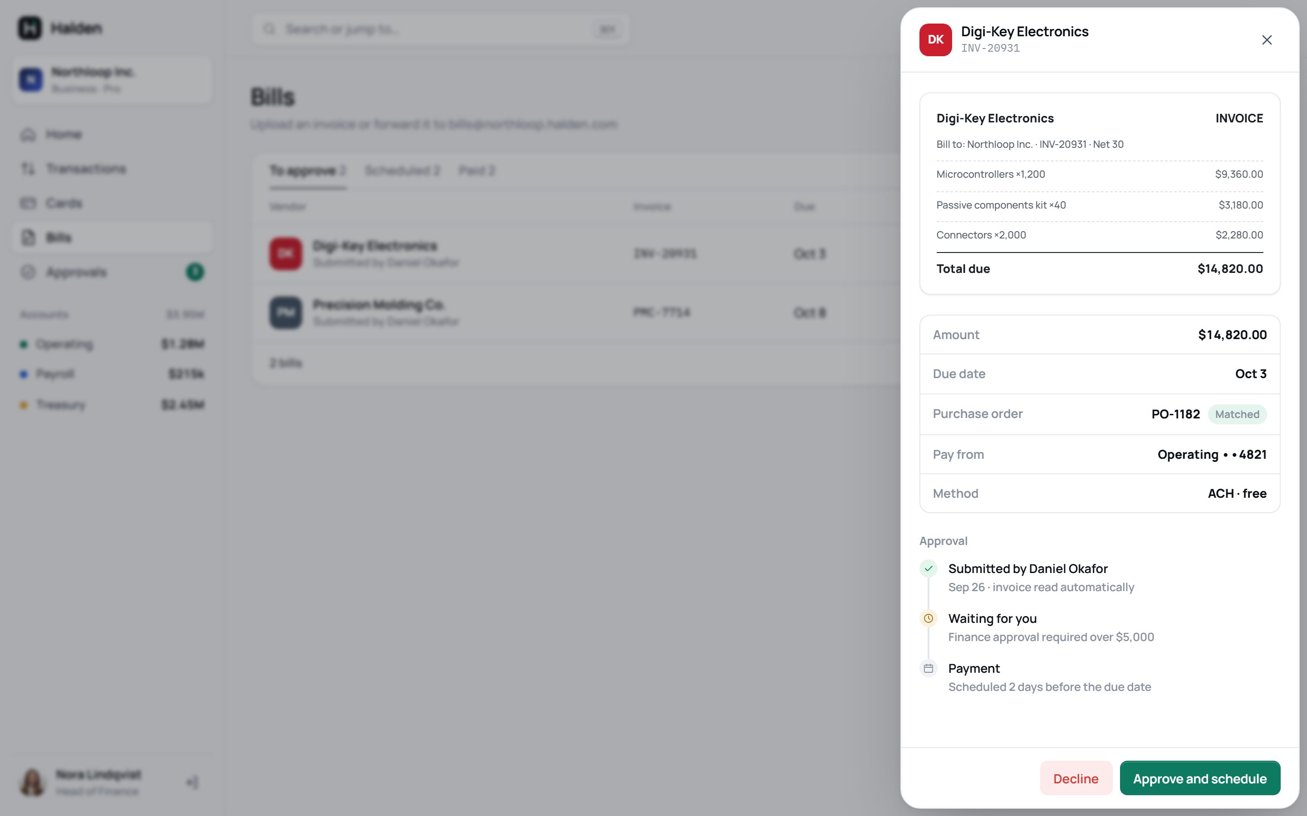Click the green Approvals count badge
The image size is (1307, 816).
point(195,272)
